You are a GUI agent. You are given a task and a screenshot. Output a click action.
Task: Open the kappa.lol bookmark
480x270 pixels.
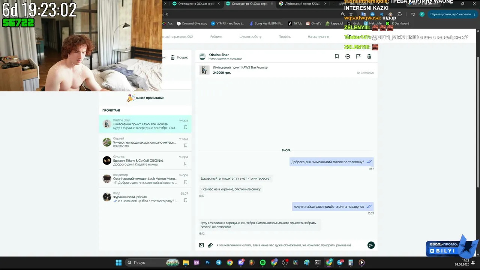(334, 23)
